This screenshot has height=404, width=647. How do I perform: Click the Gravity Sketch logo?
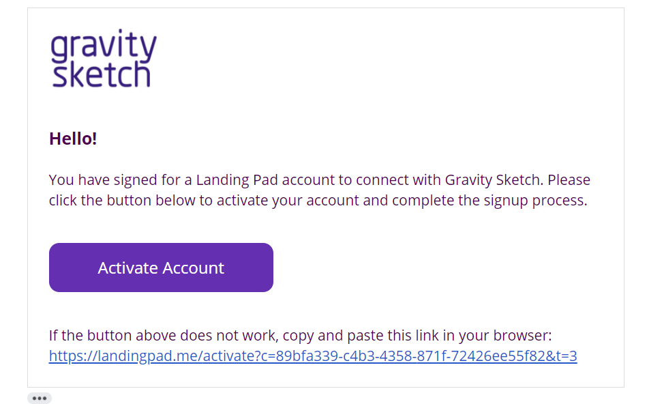point(103,58)
